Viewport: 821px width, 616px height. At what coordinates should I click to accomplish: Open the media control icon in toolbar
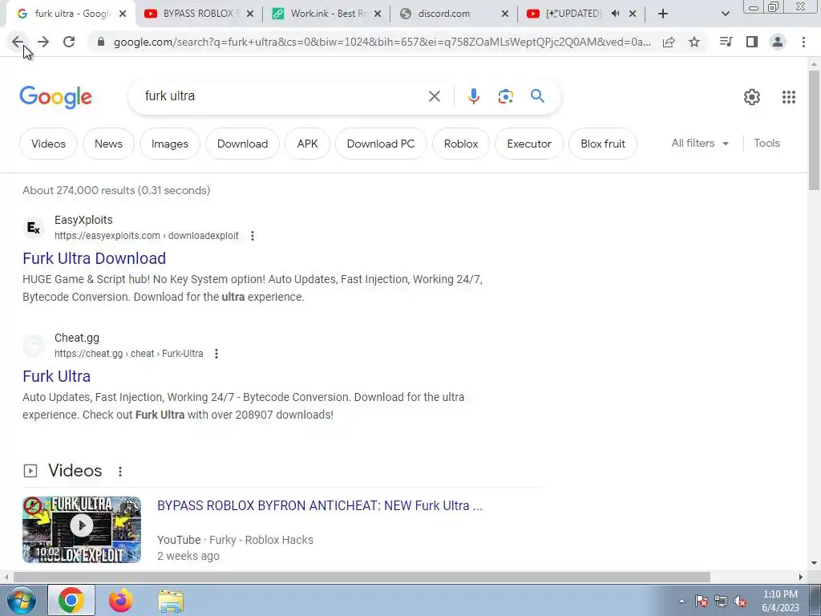click(x=726, y=42)
